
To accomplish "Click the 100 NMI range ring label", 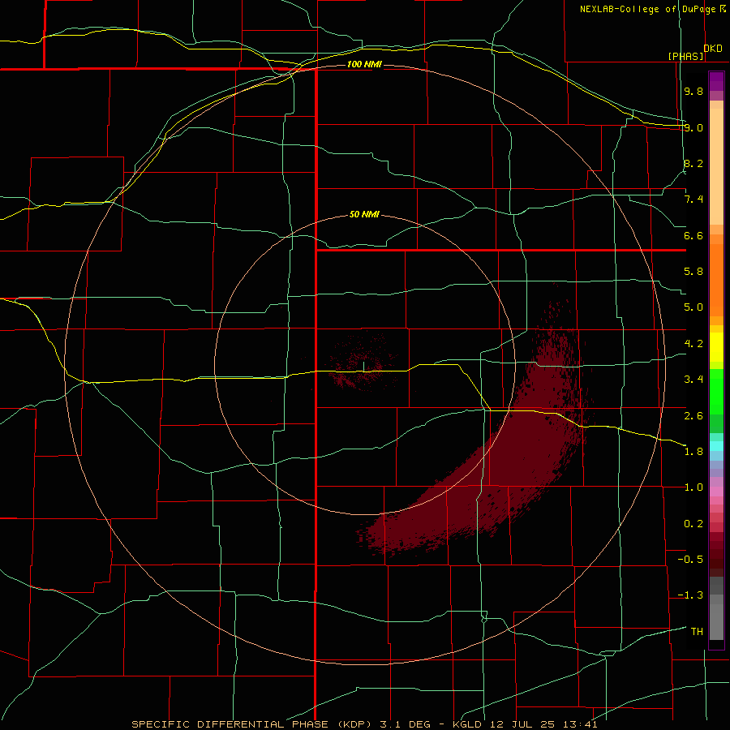I will [364, 64].
